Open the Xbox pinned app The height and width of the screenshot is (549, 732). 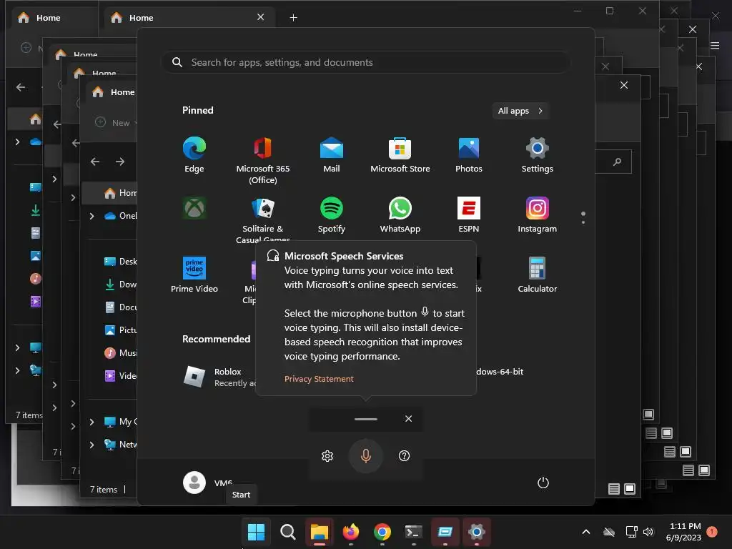[194, 208]
